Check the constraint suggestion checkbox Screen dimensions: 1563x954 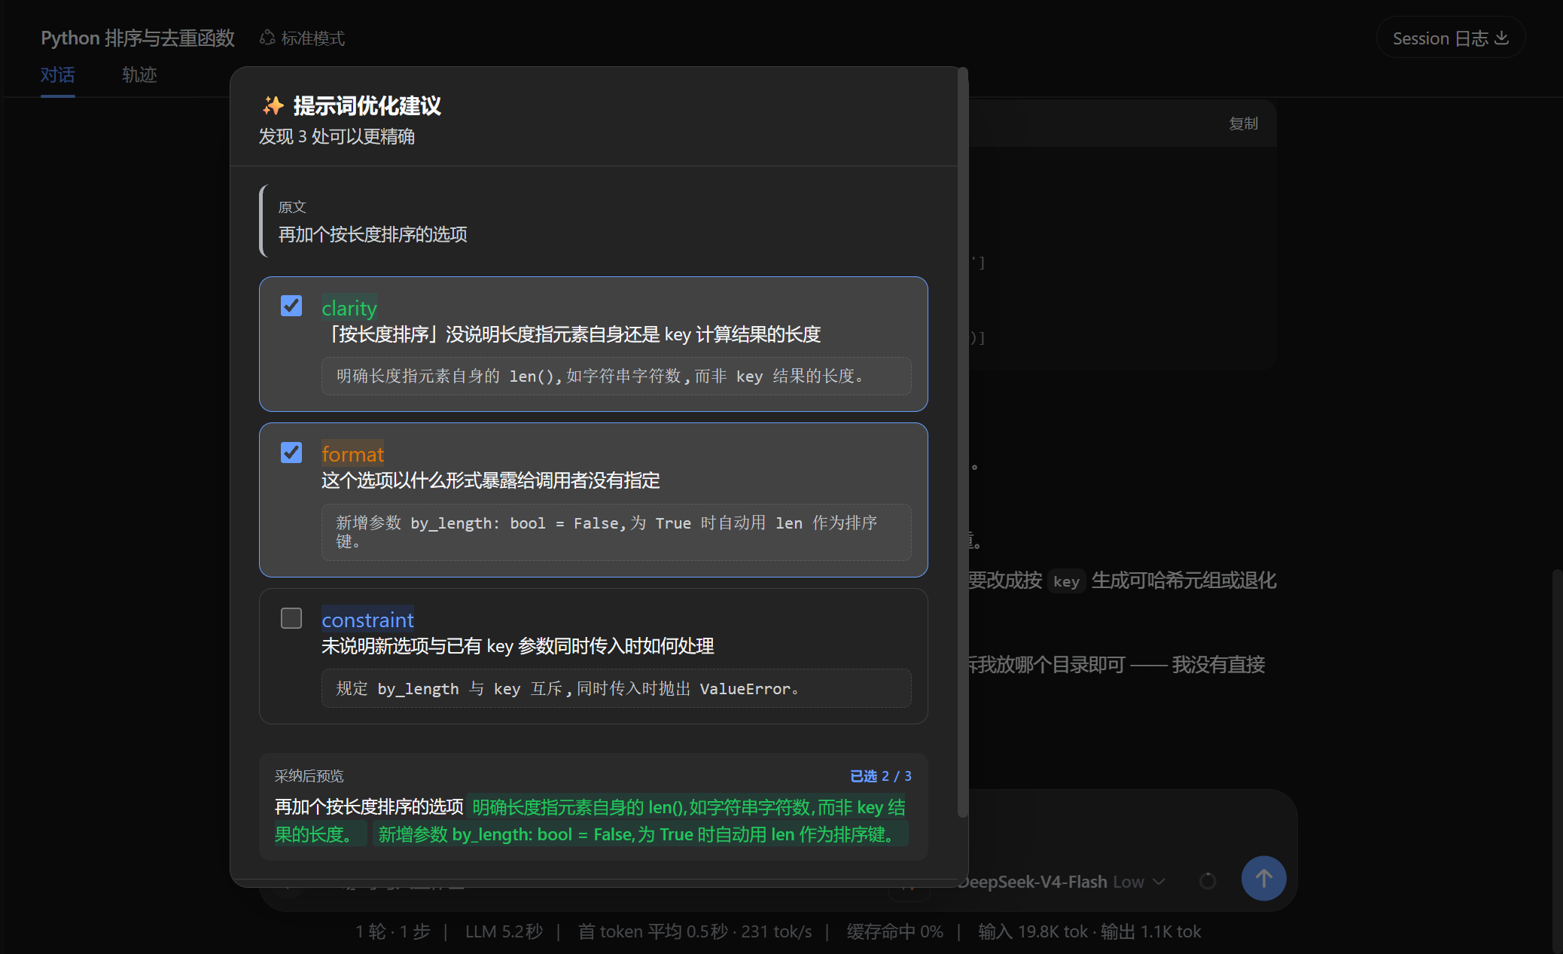291,618
